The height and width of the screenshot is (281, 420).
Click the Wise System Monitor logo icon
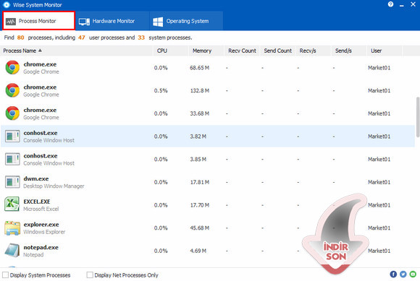7,4
